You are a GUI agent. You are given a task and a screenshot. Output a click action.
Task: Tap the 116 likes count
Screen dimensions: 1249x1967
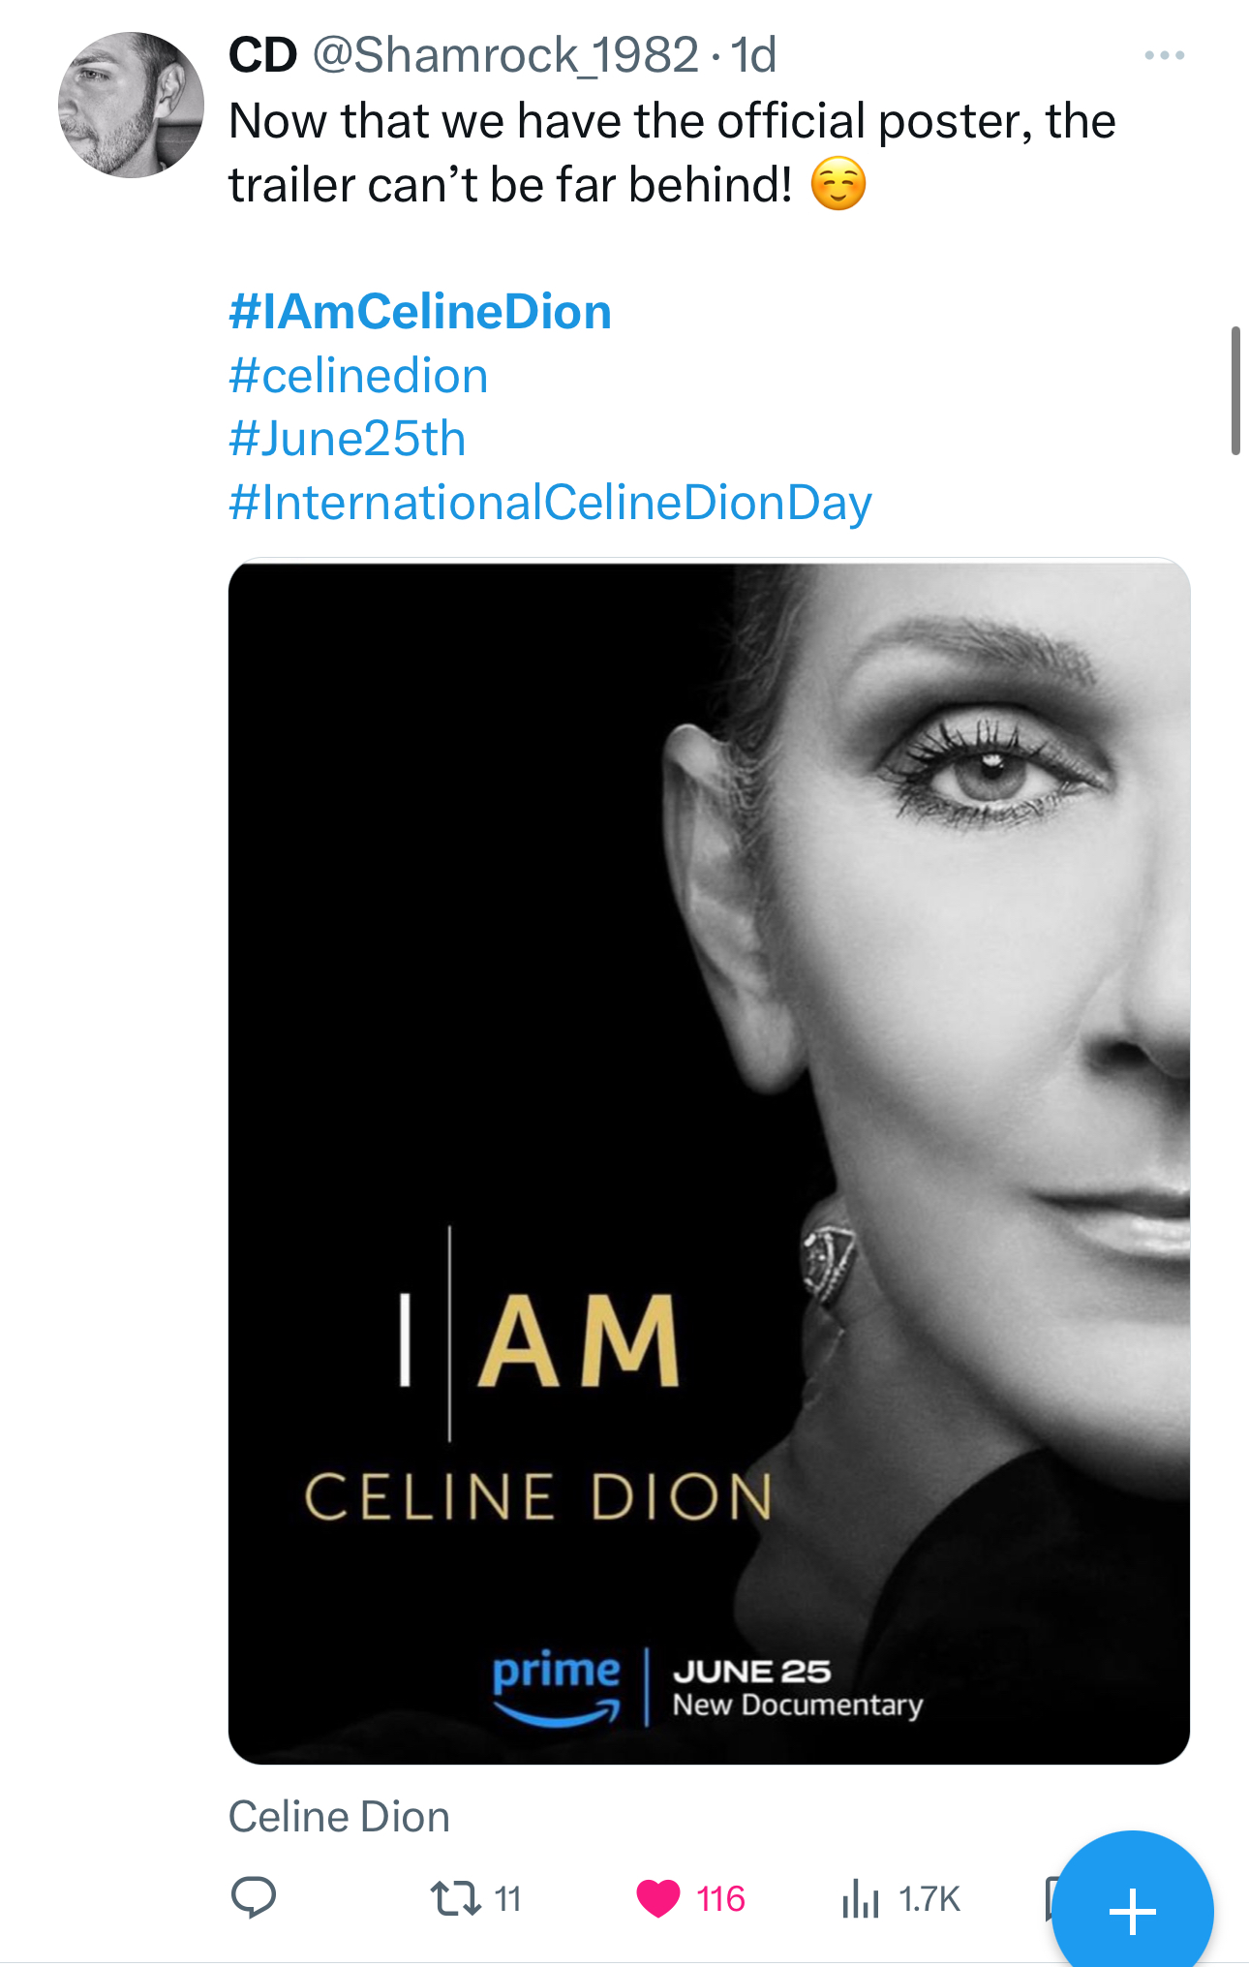720,1899
